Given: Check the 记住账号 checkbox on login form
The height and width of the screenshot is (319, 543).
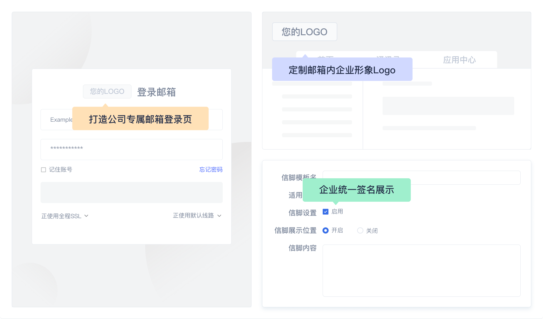Looking at the screenshot, I should (x=43, y=169).
